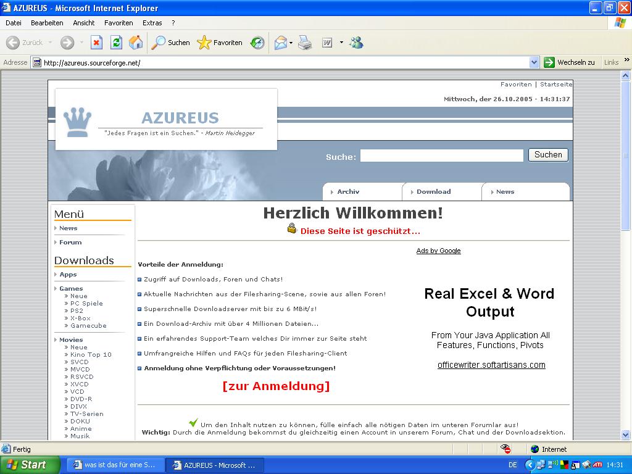The width and height of the screenshot is (632, 474).
Task: Click the page icon in address bar
Action: tap(36, 62)
